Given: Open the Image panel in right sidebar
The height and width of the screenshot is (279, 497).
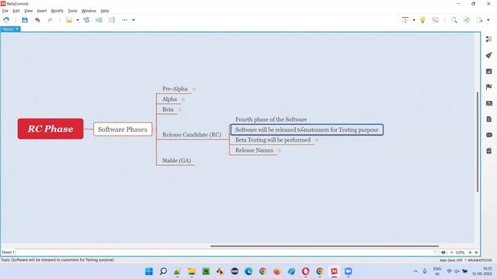Looking at the screenshot, I should pyautogui.click(x=488, y=71).
